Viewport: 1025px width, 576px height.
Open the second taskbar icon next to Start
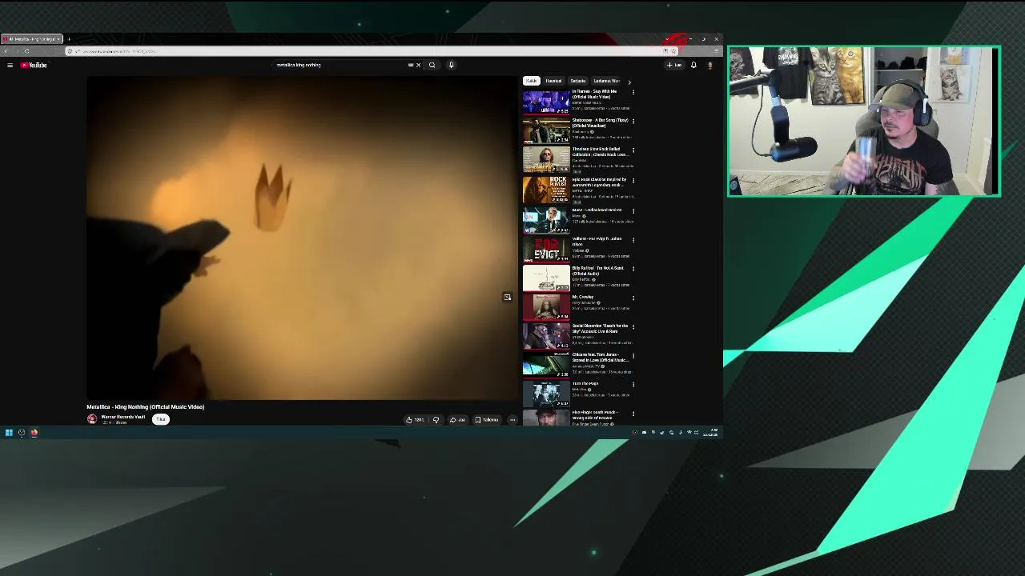pyautogui.click(x=22, y=433)
